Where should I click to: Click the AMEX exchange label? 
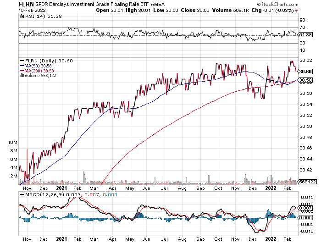click(x=158, y=4)
